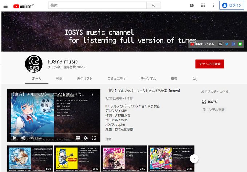This screenshot has width=247, height=172.
Task: Open the IOSYSチャンネル banner link
Action: tap(202, 44)
